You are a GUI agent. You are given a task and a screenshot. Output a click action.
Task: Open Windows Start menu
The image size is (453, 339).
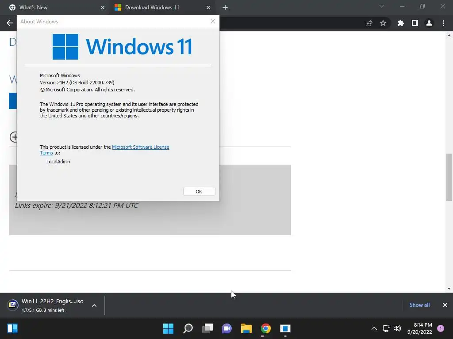pyautogui.click(x=168, y=328)
